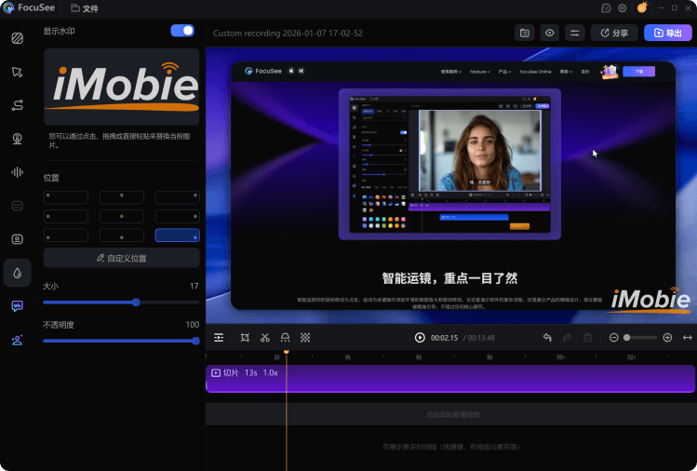The width and height of the screenshot is (697, 471).
Task: Set watermark position to top-right
Action: pyautogui.click(x=178, y=197)
